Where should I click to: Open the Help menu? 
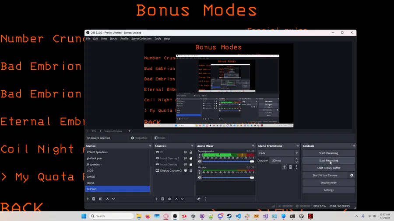[167, 38]
